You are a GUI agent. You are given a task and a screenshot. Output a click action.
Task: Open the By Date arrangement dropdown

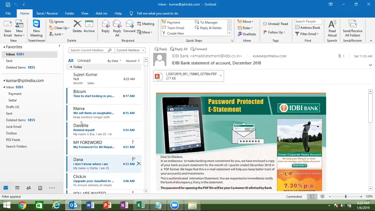pyautogui.click(x=114, y=61)
